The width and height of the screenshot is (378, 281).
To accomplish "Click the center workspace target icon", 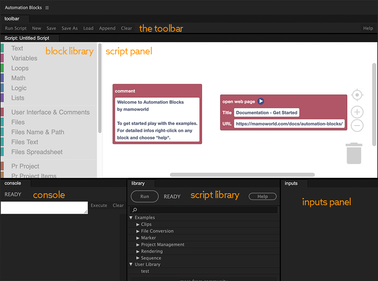I will pos(357,95).
